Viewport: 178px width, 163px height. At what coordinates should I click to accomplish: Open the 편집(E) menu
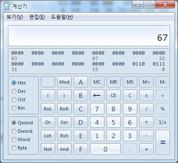[x=37, y=17]
